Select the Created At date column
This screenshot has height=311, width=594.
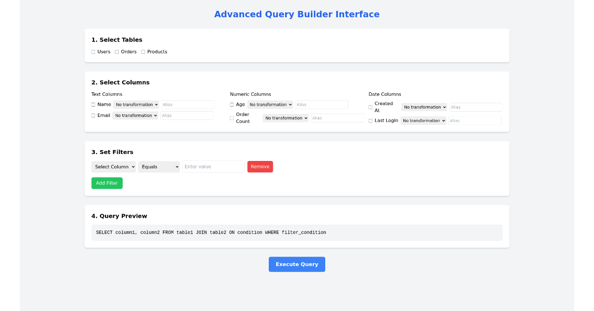pos(370,107)
